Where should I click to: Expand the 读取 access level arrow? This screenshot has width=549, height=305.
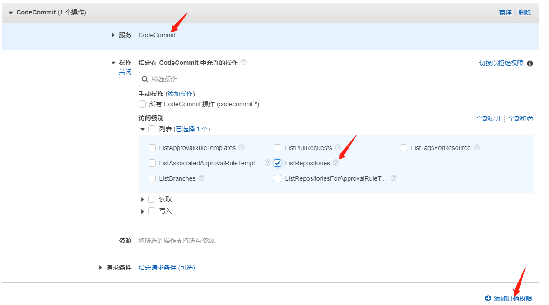tap(143, 199)
